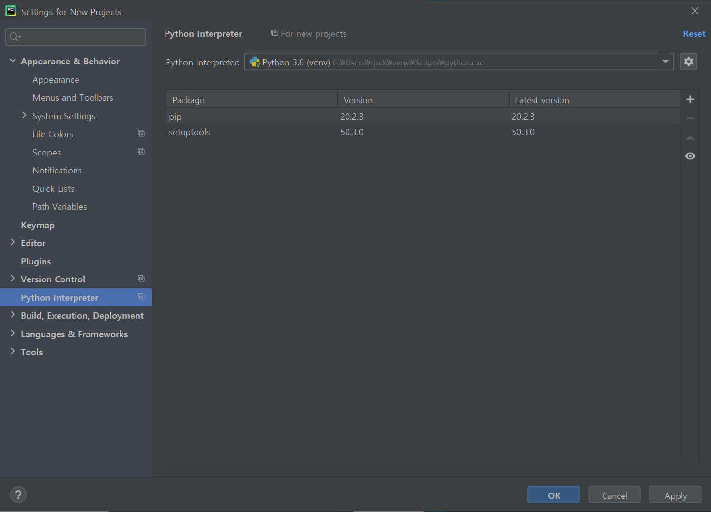Click the search magnifier icon
The image size is (711, 512).
(x=15, y=37)
